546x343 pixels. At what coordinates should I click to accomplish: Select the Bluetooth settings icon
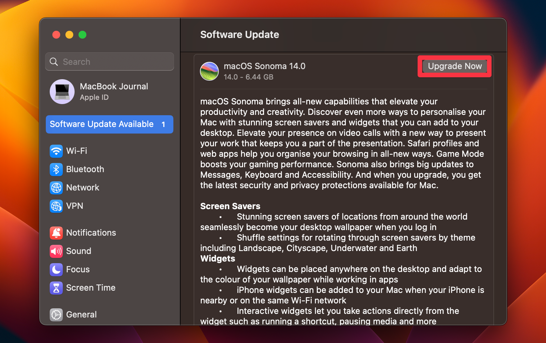tap(56, 169)
